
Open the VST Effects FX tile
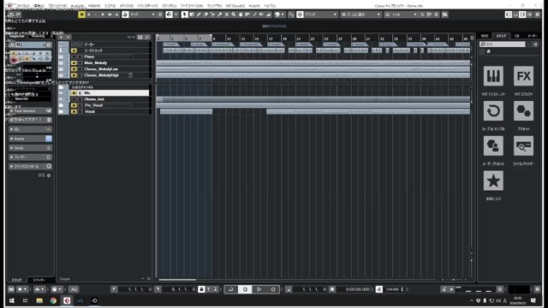(x=523, y=76)
